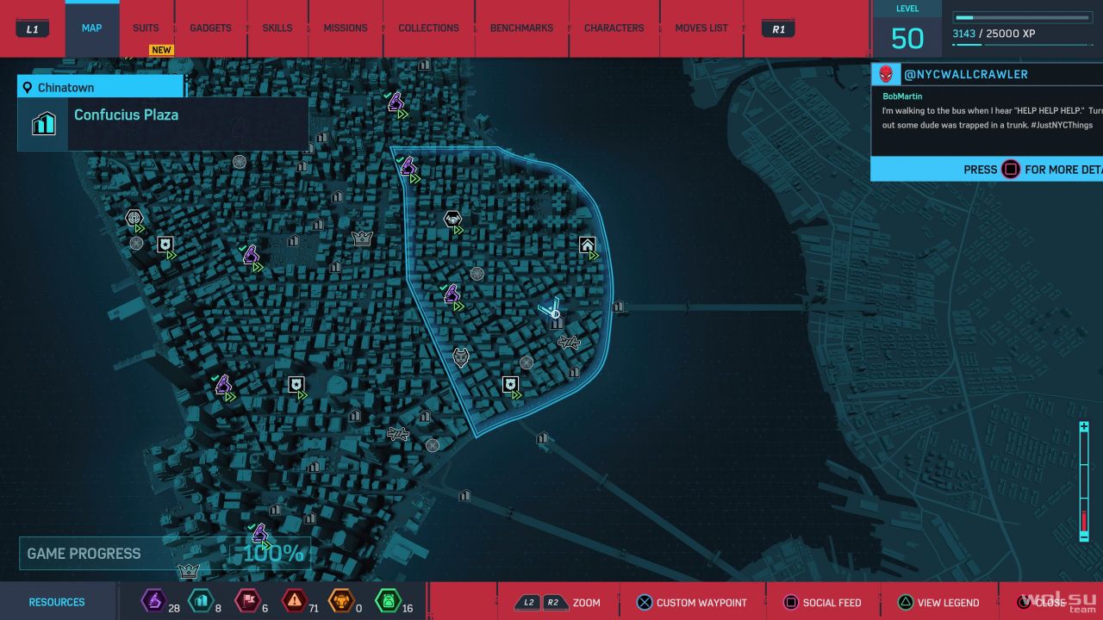This screenshot has height=620, width=1103.
Task: View the Characters tab
Action: point(614,28)
